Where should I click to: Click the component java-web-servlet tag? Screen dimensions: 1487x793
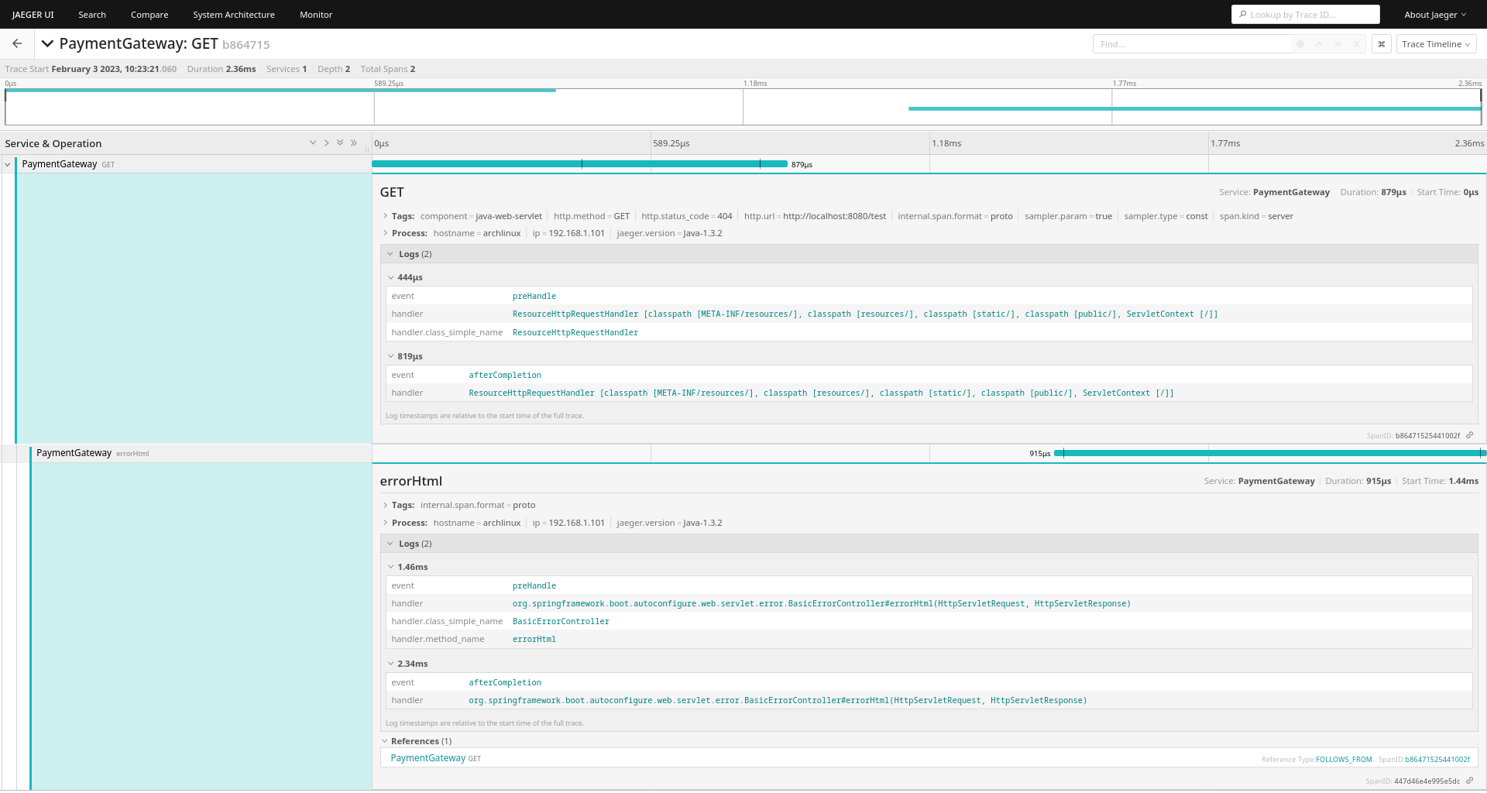click(x=481, y=216)
